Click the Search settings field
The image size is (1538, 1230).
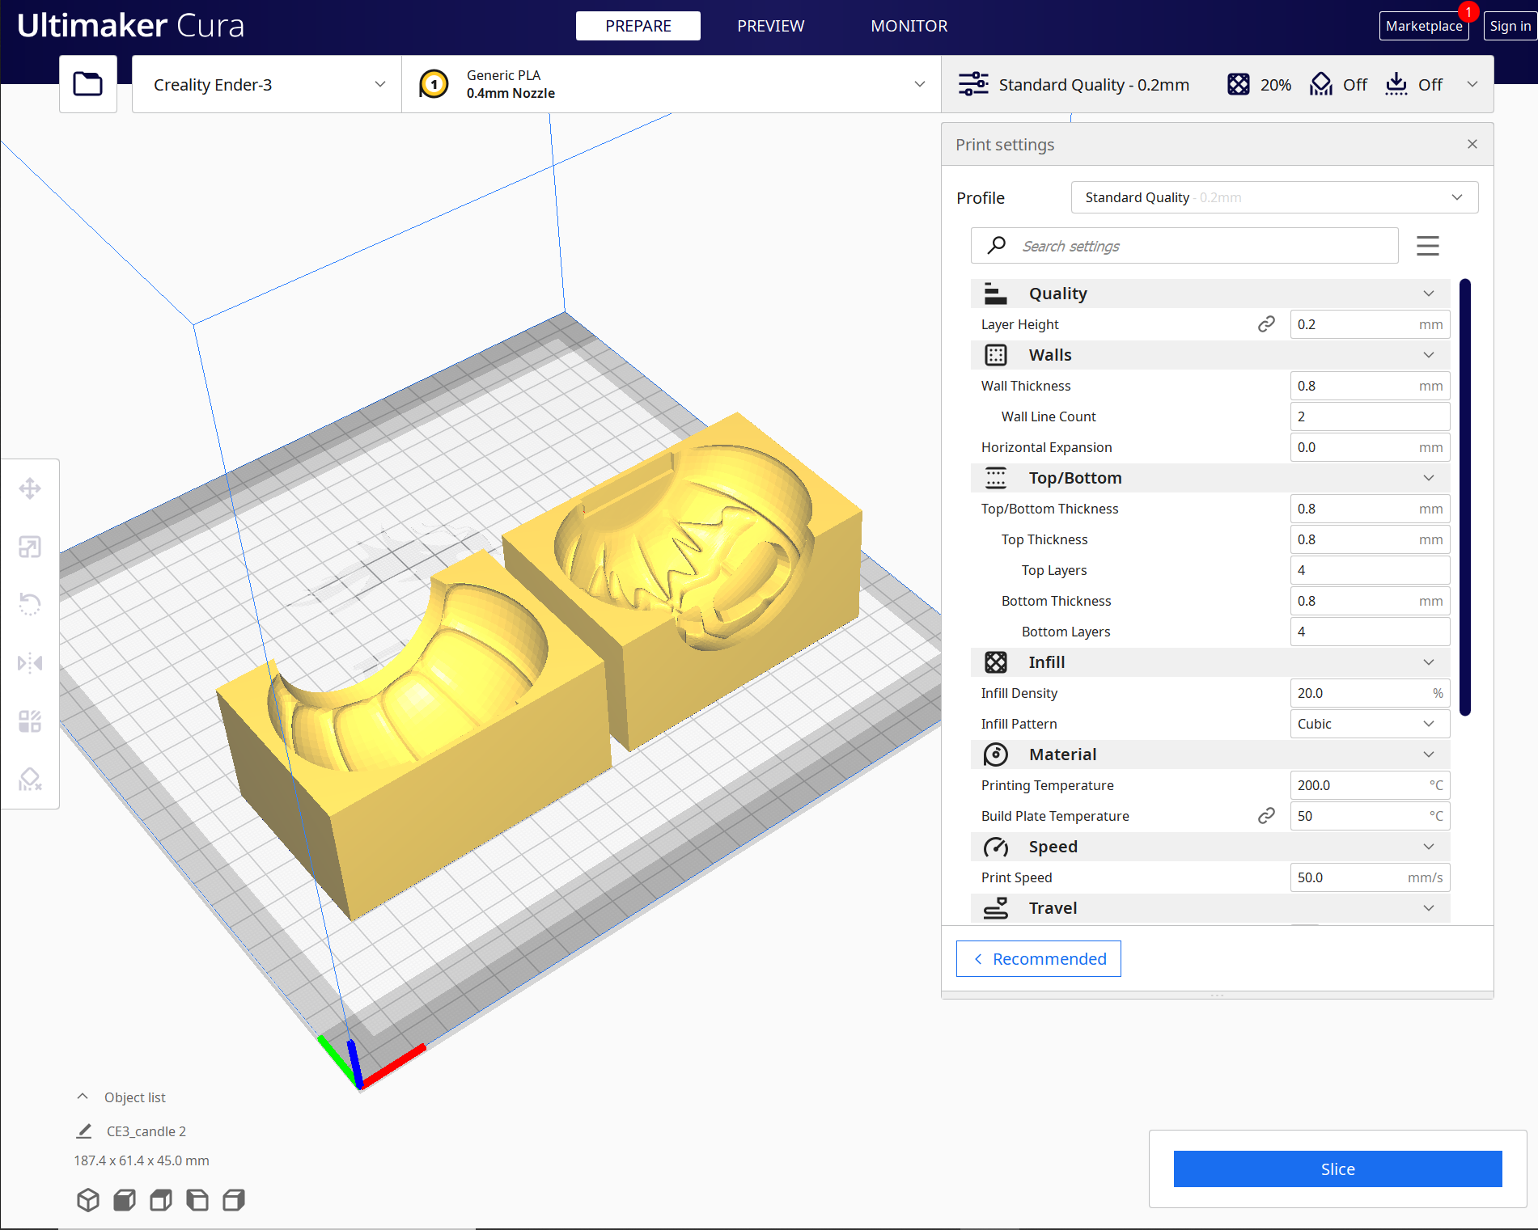point(1184,246)
